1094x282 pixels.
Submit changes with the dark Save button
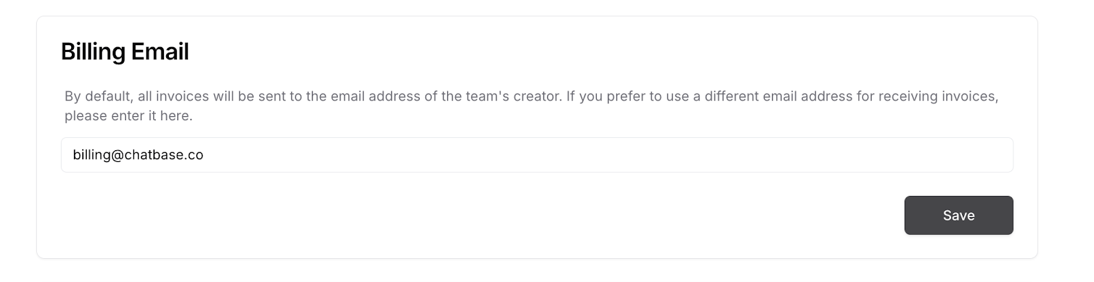coord(959,215)
